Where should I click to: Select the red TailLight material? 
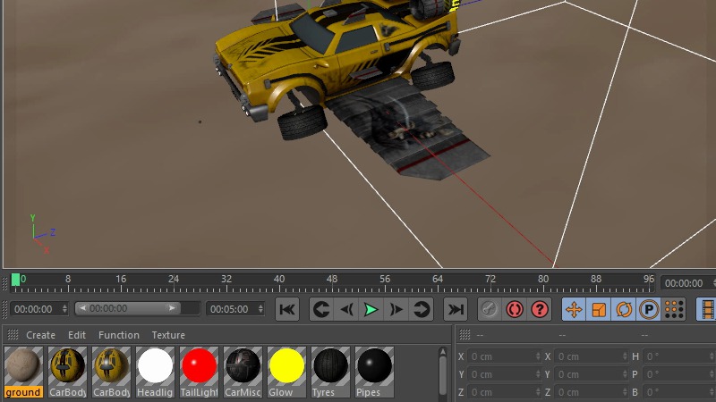pos(199,367)
